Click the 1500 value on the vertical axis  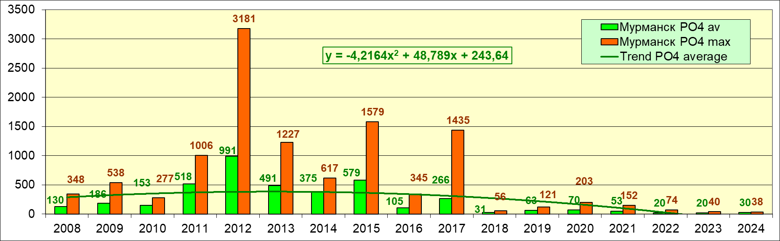21,126
